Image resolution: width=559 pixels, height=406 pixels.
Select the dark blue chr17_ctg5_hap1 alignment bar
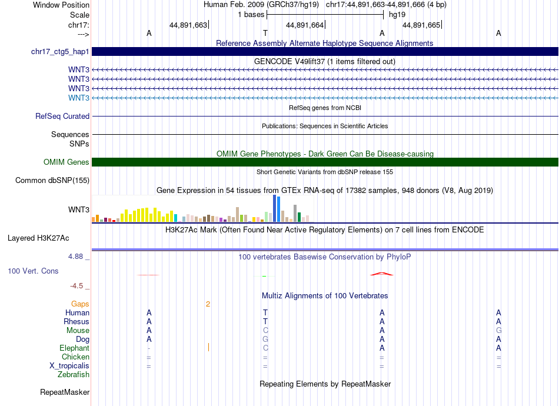coord(325,51)
